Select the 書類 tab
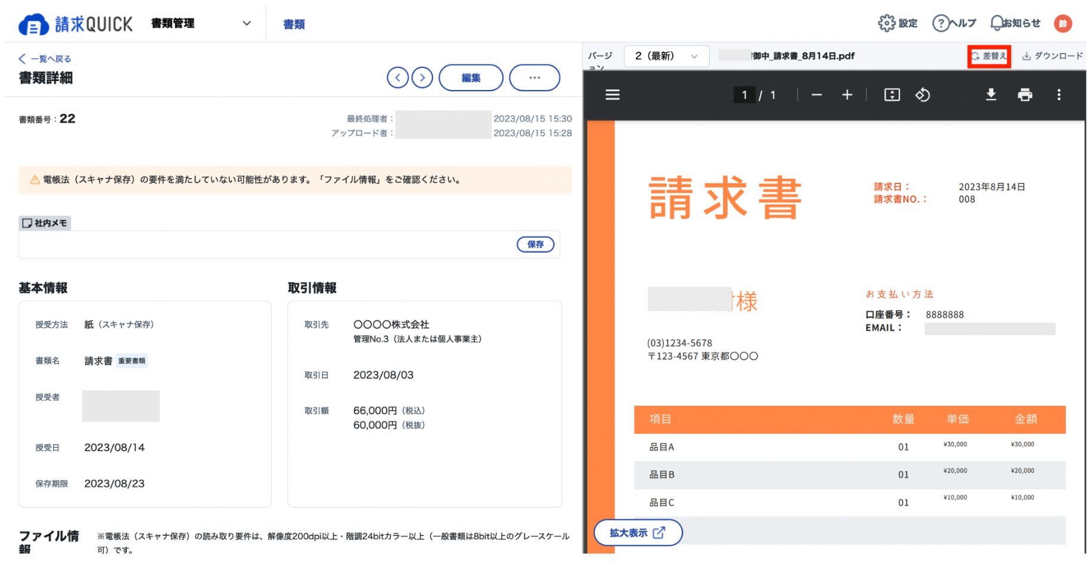Image resolution: width=1090 pixels, height=572 pixels. (x=294, y=24)
